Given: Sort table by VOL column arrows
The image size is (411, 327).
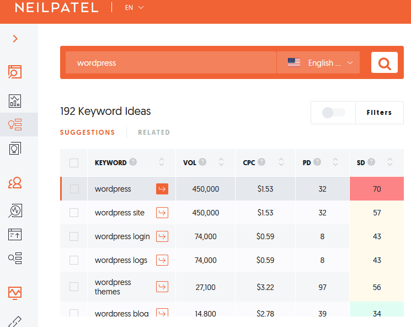Looking at the screenshot, I should coord(221,162).
